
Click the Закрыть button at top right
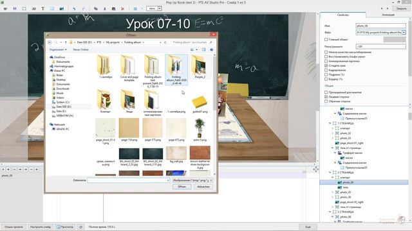(401, 8)
